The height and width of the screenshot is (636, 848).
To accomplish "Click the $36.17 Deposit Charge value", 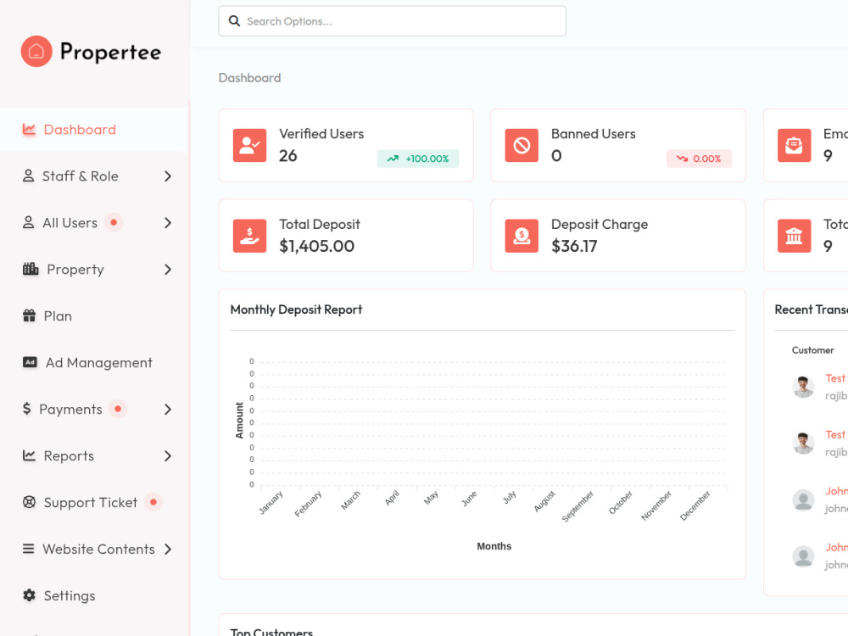I will tap(574, 246).
